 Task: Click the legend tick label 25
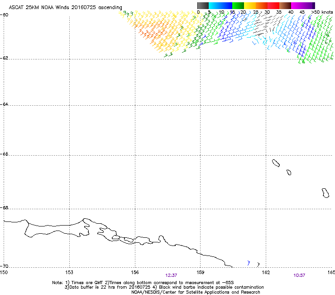(x=256, y=12)
